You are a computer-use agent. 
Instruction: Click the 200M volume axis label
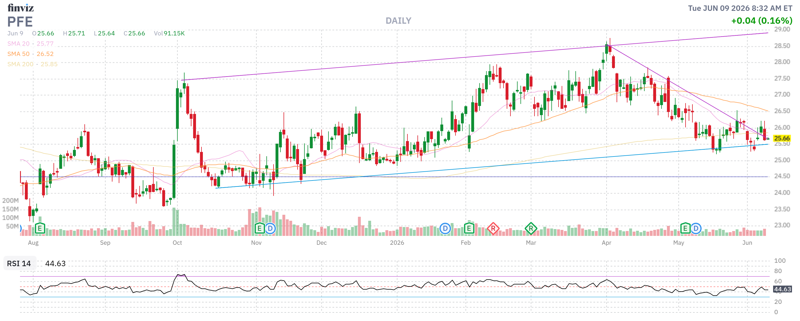tap(10, 200)
